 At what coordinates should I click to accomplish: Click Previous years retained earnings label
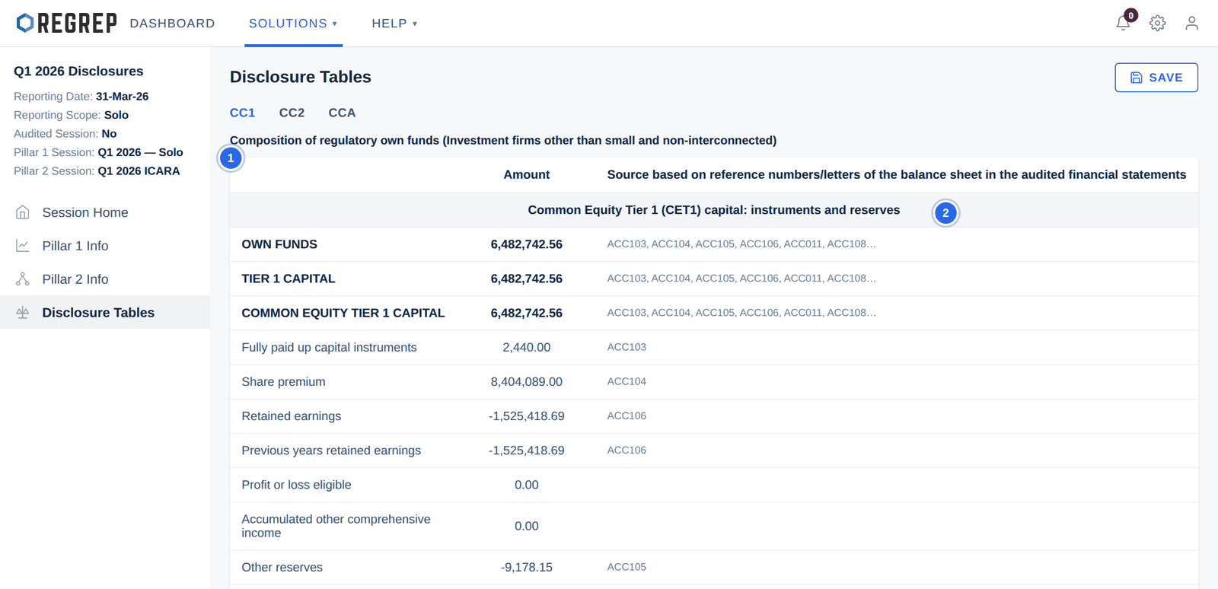coord(331,451)
